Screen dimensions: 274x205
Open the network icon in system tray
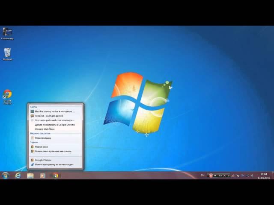click(247, 176)
